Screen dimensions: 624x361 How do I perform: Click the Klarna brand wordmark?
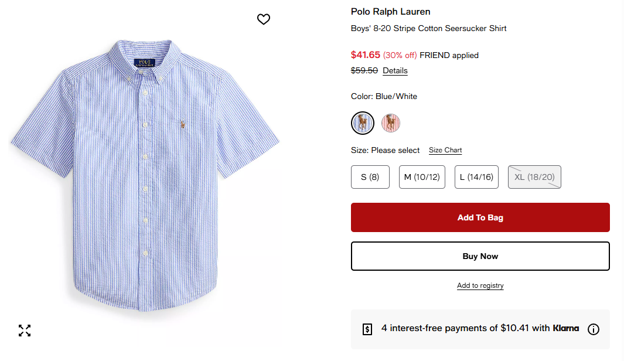565,328
